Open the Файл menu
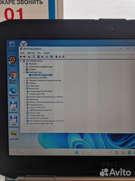135x181 pixels. pos(22,53)
